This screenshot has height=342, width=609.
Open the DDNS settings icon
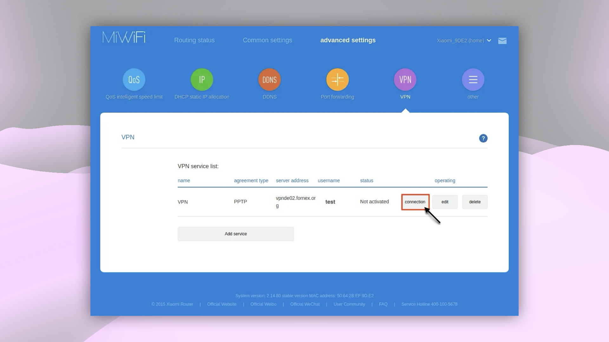[269, 79]
